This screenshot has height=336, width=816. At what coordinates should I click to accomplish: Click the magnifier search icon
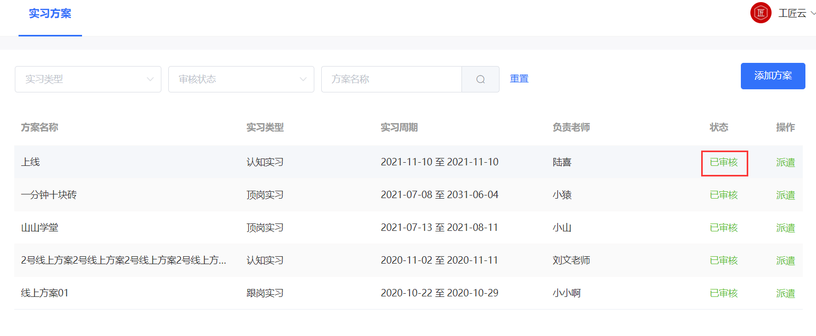pos(480,79)
